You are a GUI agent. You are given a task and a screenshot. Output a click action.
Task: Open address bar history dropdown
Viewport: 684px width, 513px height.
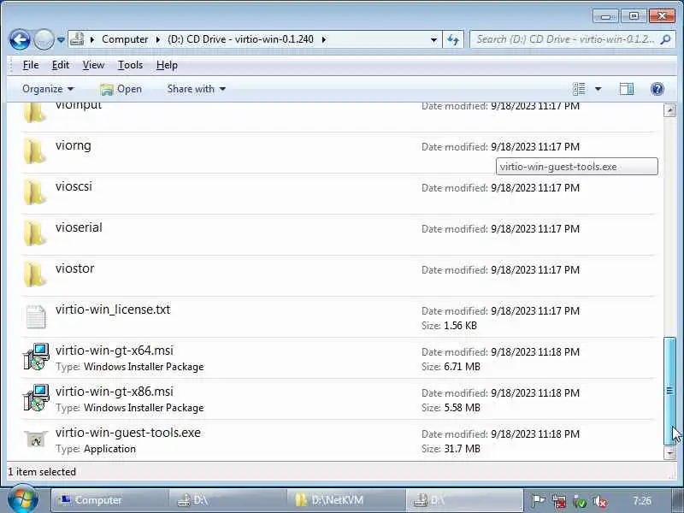coord(433,39)
